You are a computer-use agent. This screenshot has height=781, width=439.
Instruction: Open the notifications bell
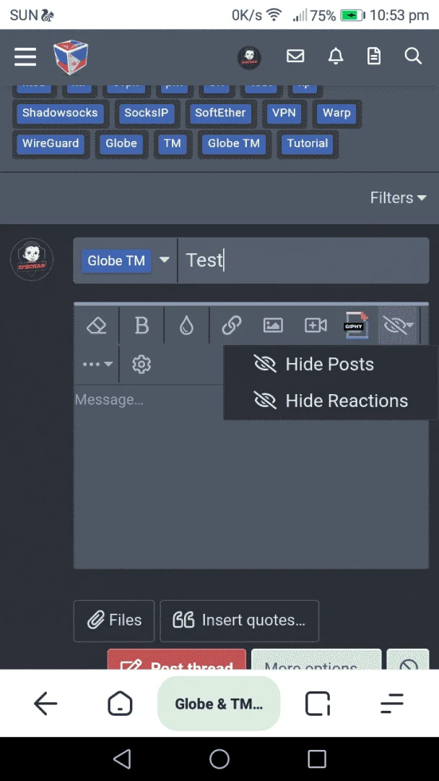click(x=336, y=56)
